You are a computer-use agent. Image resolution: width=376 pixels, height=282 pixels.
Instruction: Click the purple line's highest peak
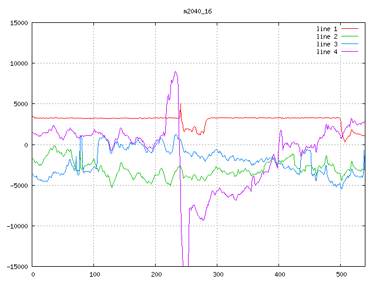coord(175,72)
